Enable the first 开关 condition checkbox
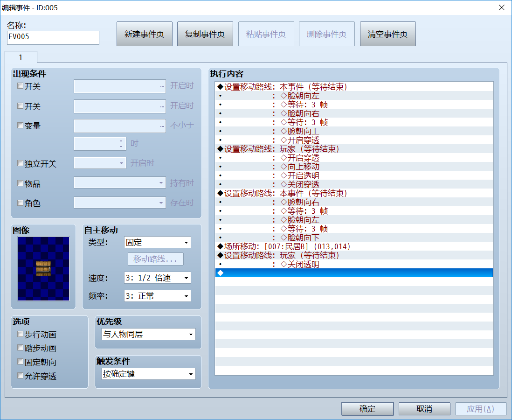Viewport: 512px width, 420px height. [x=20, y=86]
